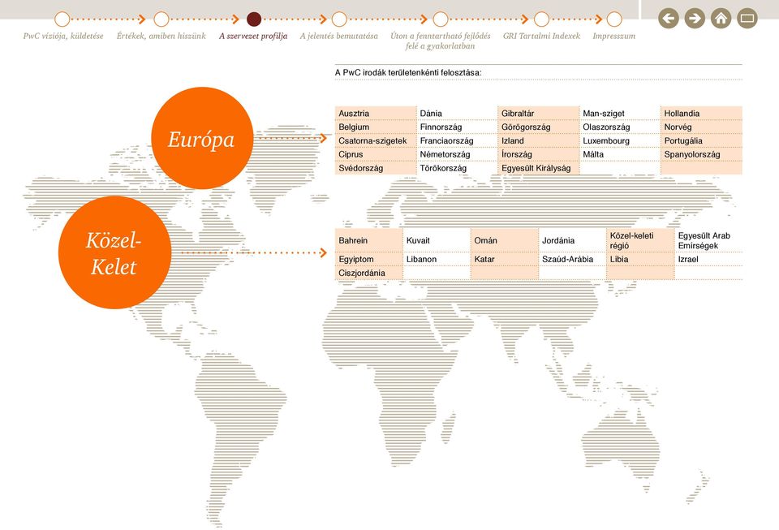
Task: Open A jelentés bemutatása section
Action: pyautogui.click(x=339, y=36)
